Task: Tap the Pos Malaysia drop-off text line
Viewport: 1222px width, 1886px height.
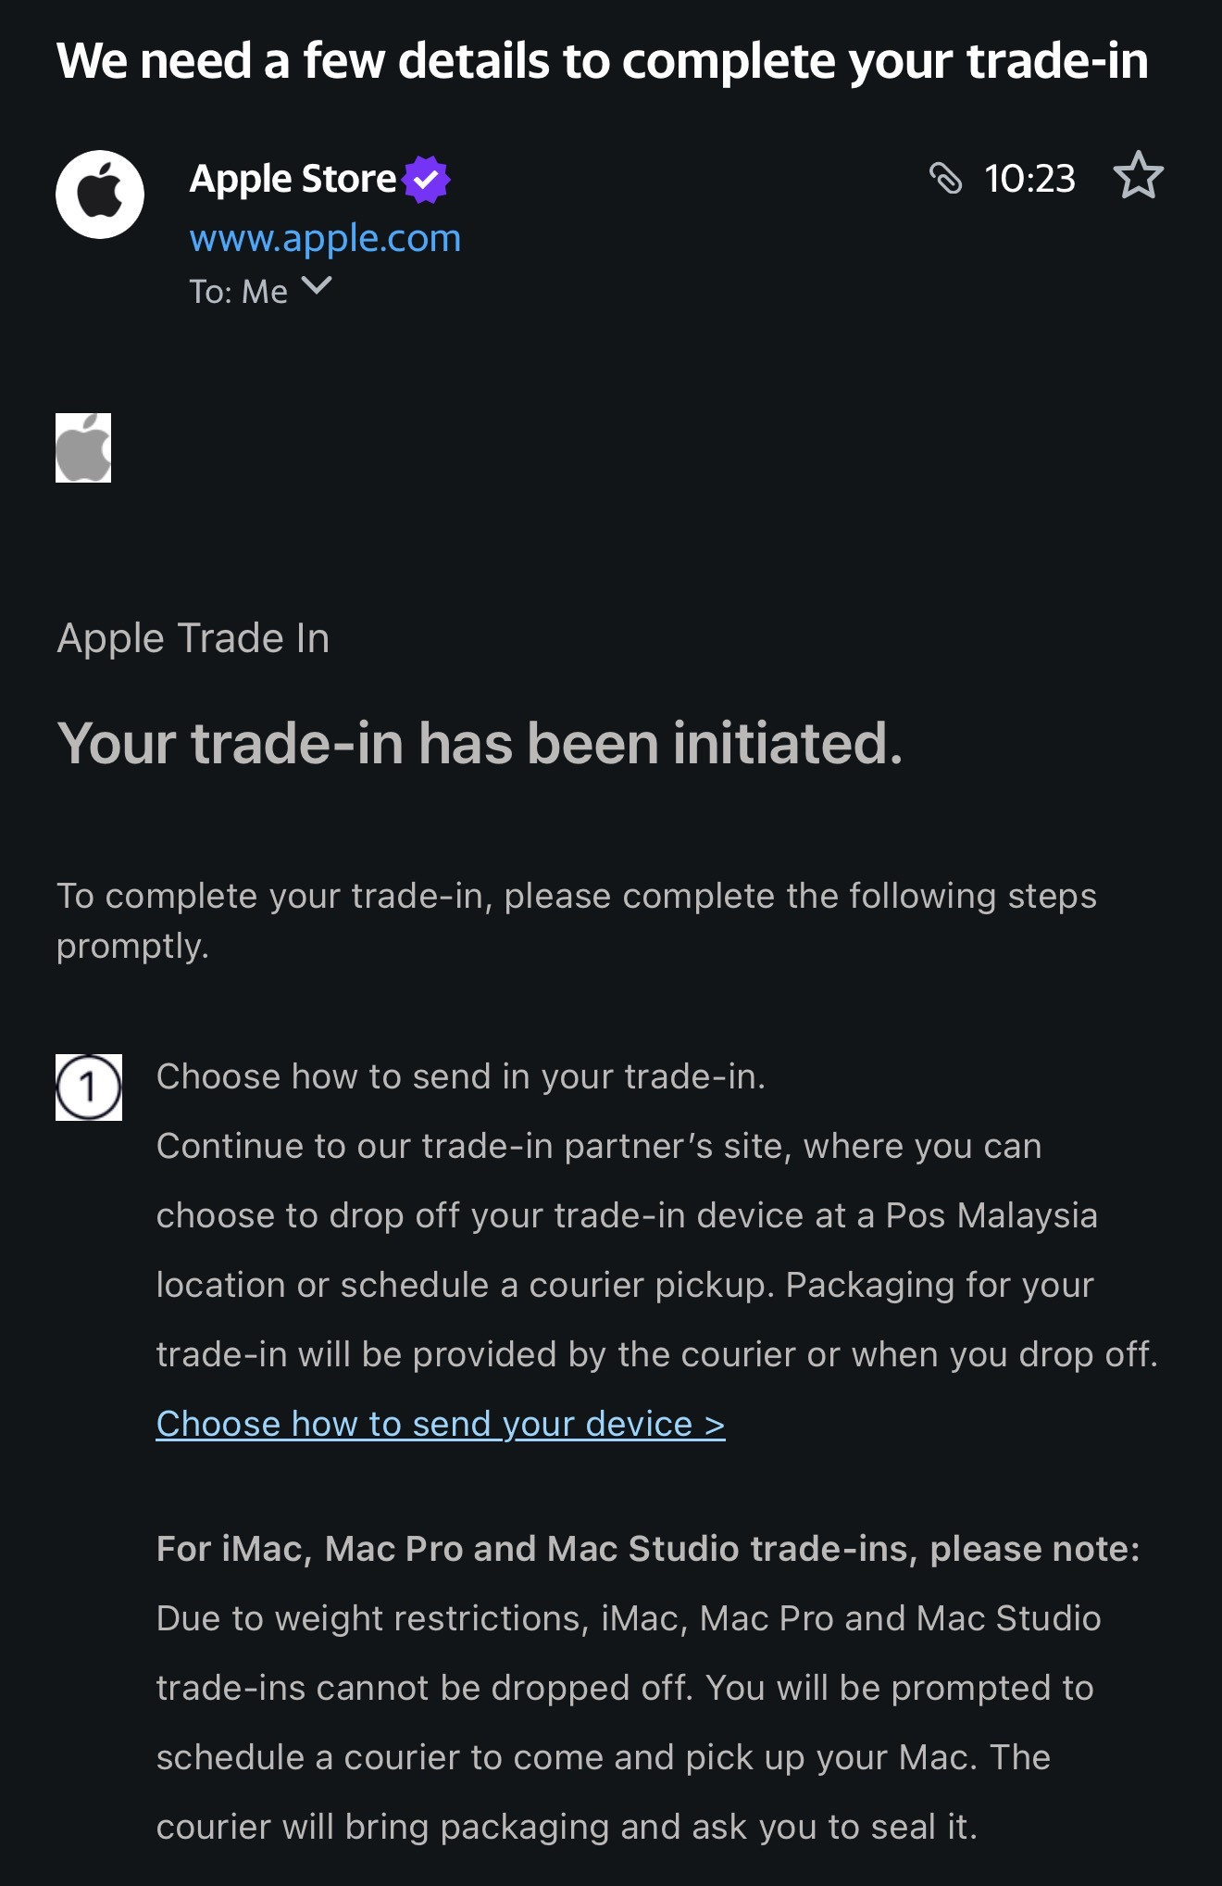Action: click(627, 1215)
